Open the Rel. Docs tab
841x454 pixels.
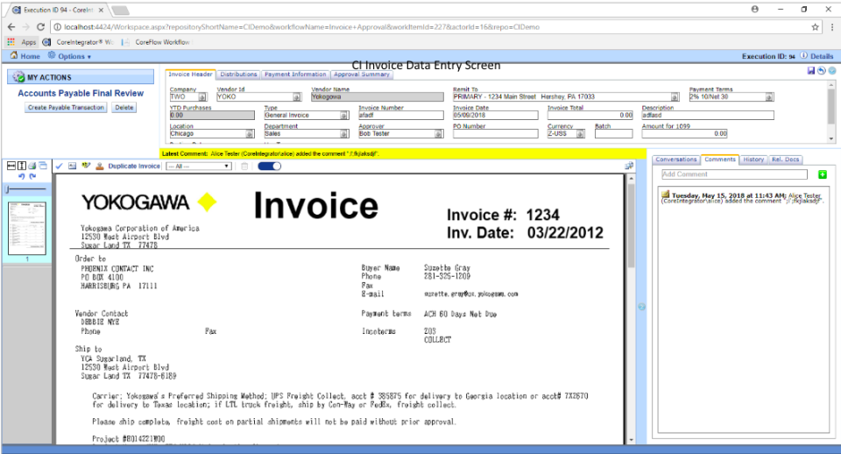pyautogui.click(x=785, y=160)
